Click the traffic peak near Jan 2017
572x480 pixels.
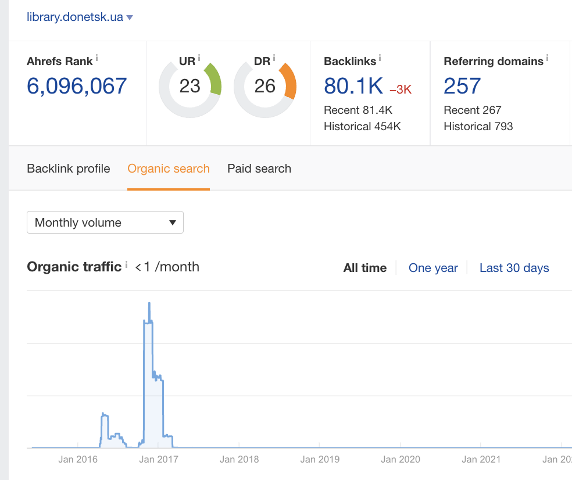149,304
